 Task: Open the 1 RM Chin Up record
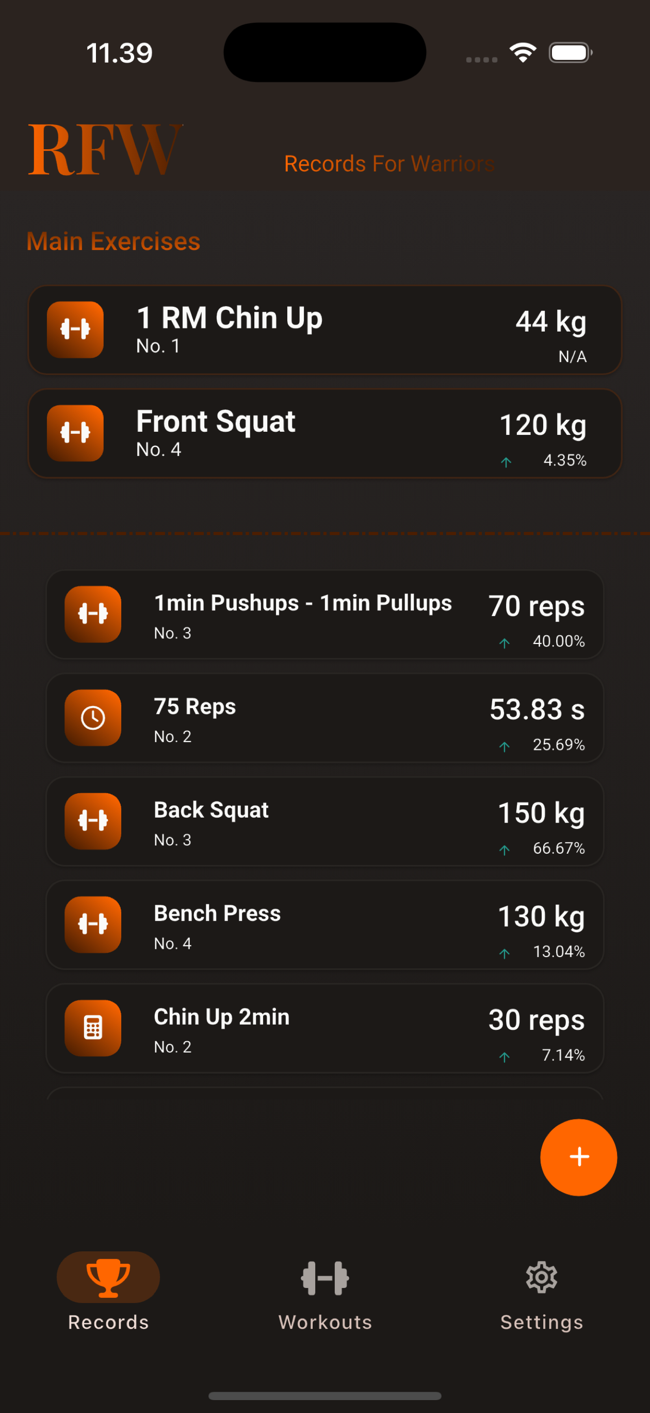tap(325, 329)
